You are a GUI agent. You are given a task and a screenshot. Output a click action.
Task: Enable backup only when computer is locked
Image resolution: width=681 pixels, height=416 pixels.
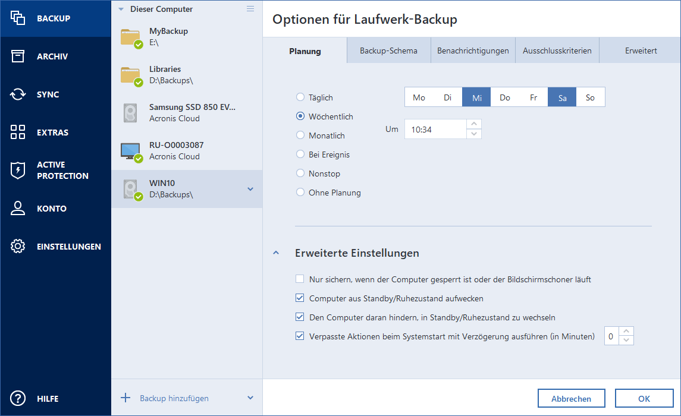click(x=300, y=279)
